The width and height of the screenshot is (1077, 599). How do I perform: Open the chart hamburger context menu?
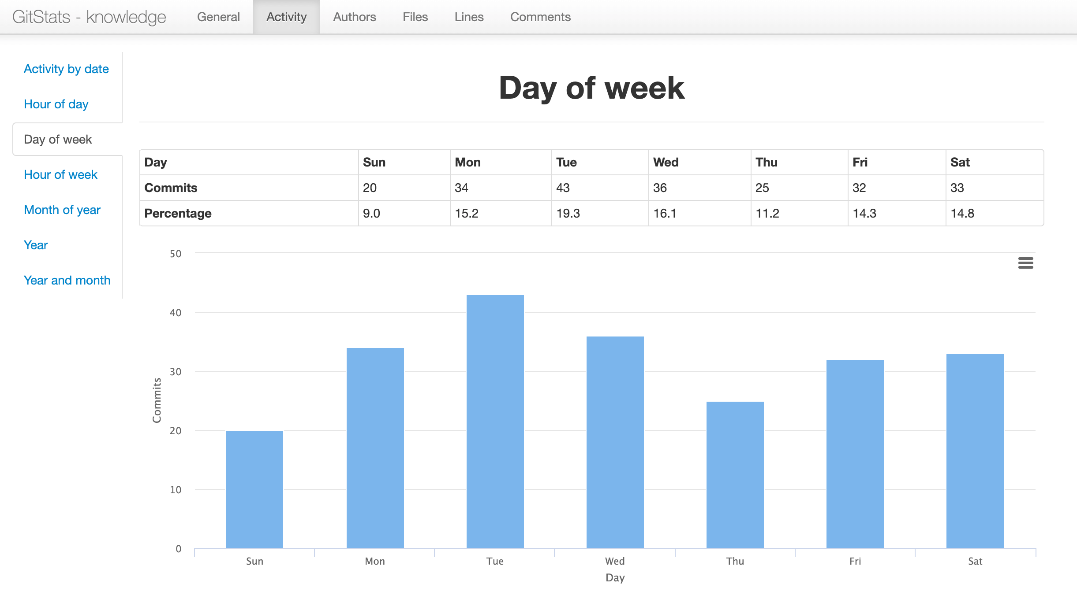click(1025, 263)
